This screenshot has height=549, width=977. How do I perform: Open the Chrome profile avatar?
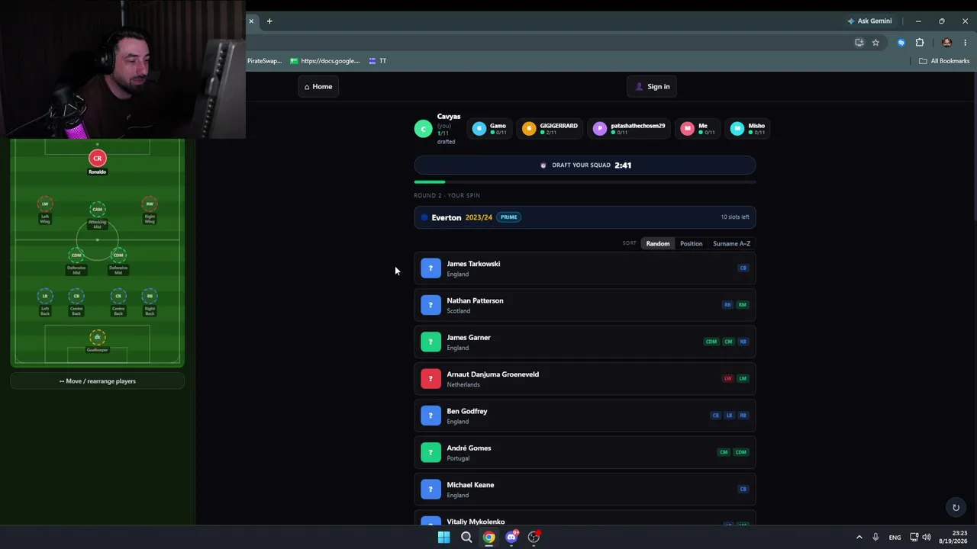pos(946,43)
